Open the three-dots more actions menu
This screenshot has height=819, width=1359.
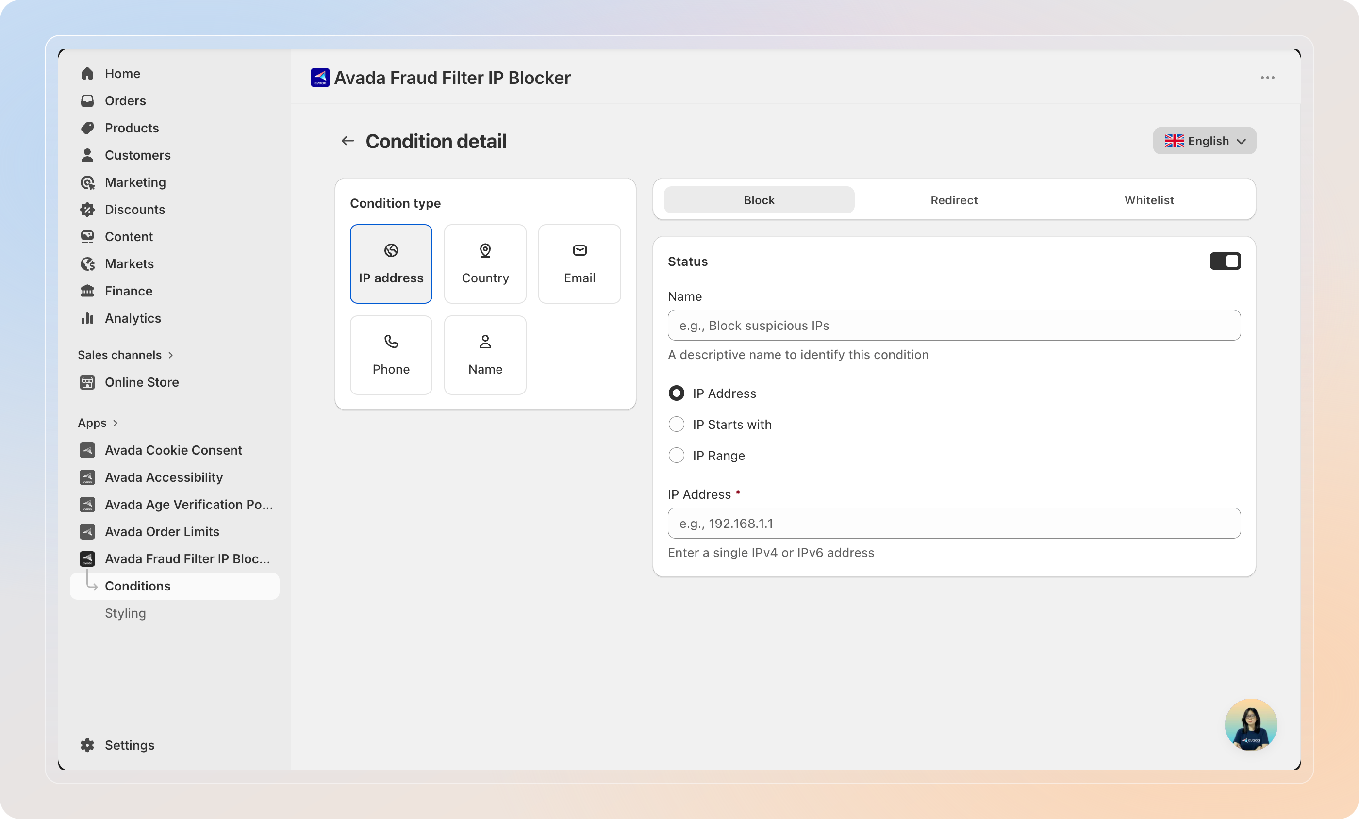pyautogui.click(x=1267, y=78)
